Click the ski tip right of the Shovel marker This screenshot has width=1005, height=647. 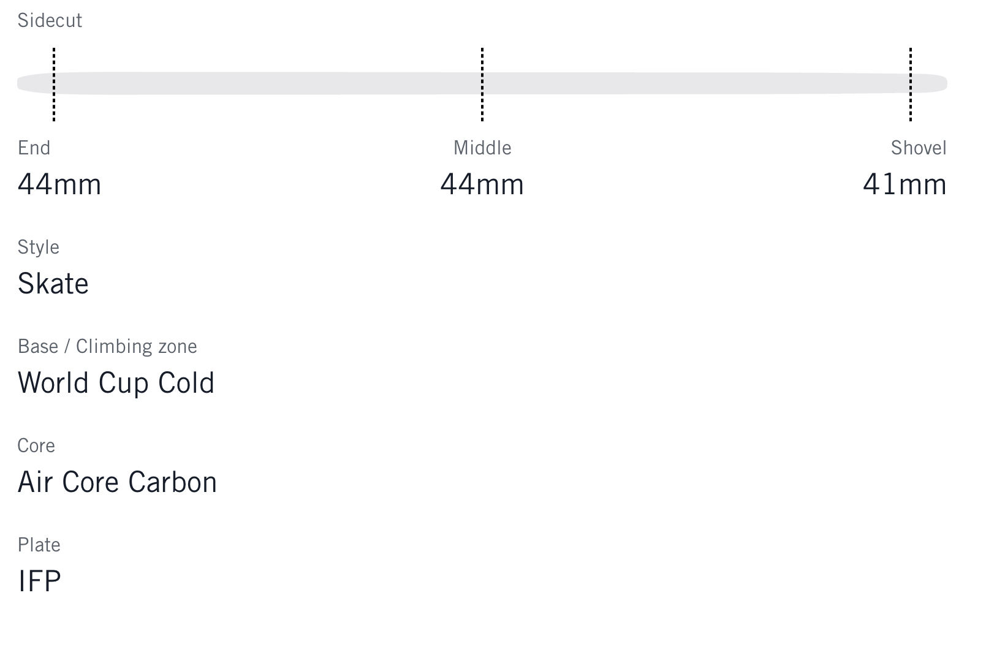click(930, 83)
